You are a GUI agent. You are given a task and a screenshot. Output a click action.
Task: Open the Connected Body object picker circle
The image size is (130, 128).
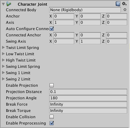[125, 10]
